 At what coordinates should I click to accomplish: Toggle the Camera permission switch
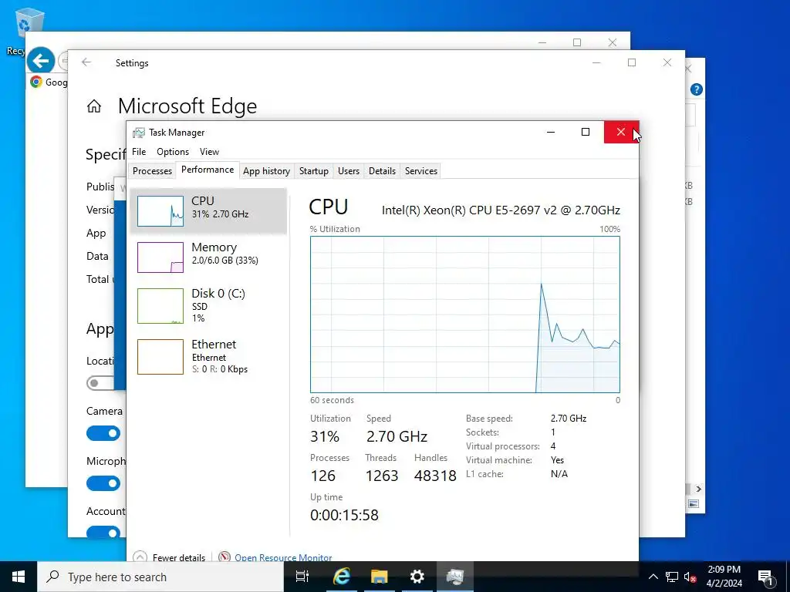tap(103, 433)
